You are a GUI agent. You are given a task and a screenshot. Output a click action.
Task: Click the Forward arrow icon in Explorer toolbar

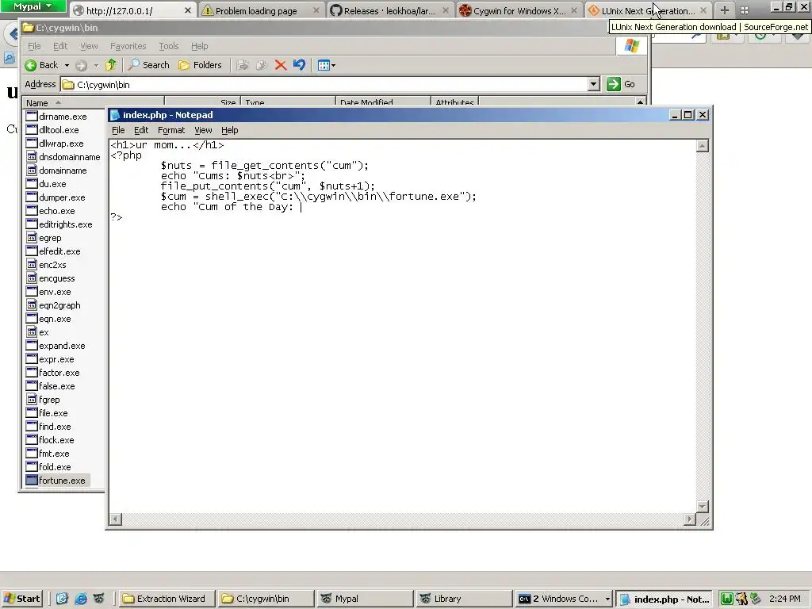pos(81,65)
